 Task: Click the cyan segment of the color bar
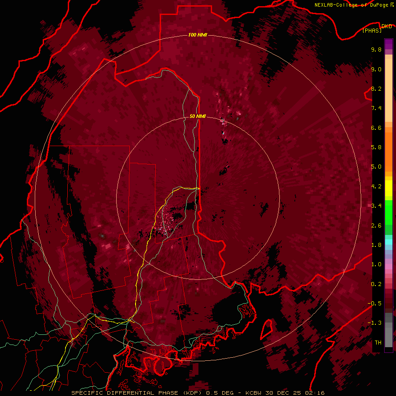pyautogui.click(x=389, y=242)
